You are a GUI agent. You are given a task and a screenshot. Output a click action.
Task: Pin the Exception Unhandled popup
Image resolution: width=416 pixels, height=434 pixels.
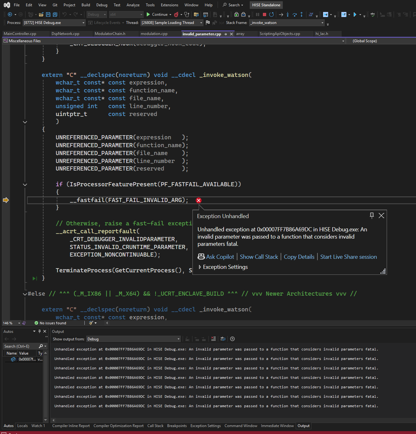(x=372, y=216)
